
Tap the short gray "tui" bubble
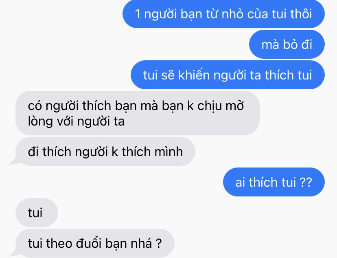(37, 213)
